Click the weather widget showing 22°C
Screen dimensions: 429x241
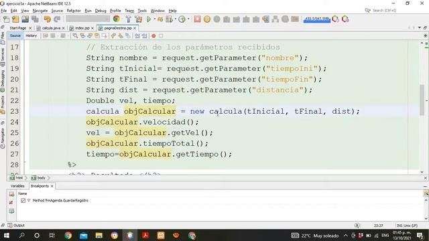tap(315, 236)
